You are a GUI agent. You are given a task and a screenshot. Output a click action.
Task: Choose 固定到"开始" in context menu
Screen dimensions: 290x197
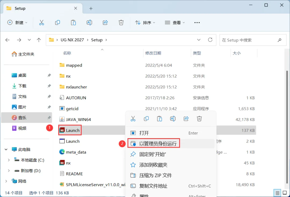pyautogui.click(x=171, y=154)
